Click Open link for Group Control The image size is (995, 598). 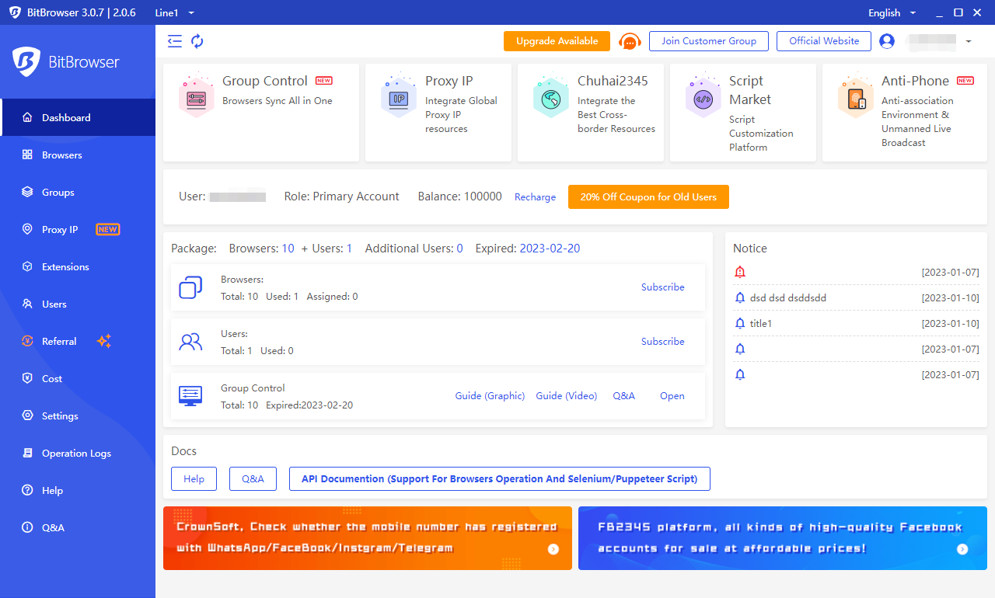point(672,396)
